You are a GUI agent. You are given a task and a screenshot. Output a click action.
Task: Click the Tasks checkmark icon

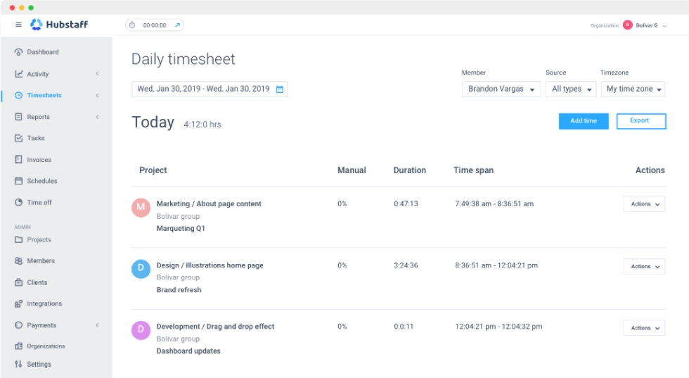(18, 138)
